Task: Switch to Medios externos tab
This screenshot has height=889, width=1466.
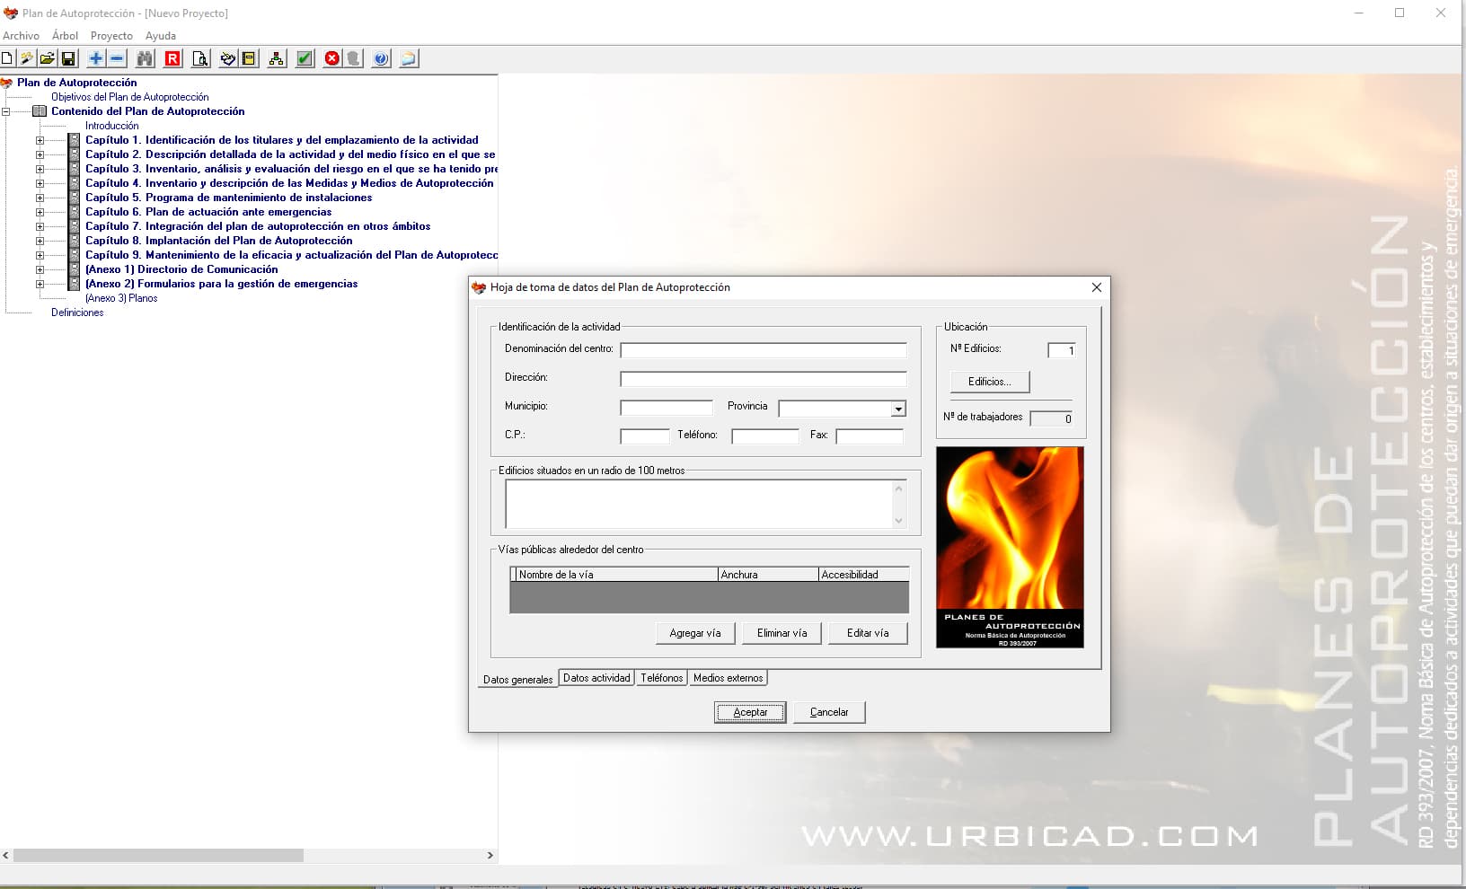Action: pyautogui.click(x=728, y=678)
